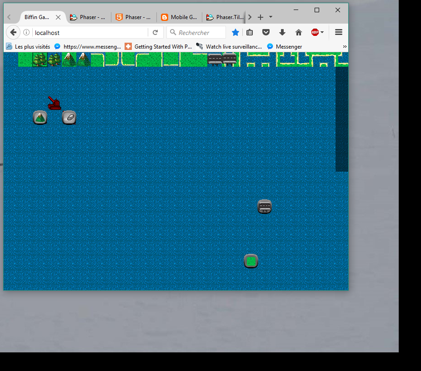Screen dimensions: 421x371
Task: Click the Rechercher search field
Action: (x=200, y=33)
